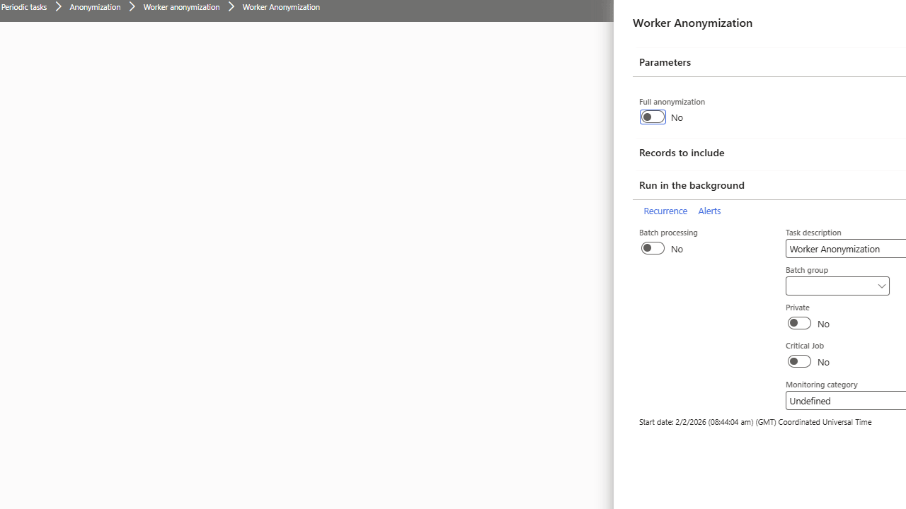This screenshot has height=509, width=906.
Task: Go to Periodic tasks breadcrumb
Action: click(x=23, y=7)
